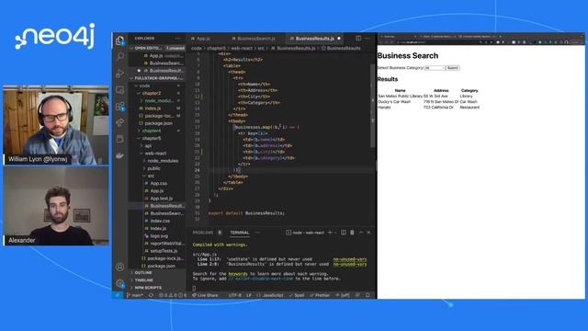Screen dimensions: 588x331
Task: Click the Prettier status bar item
Action: coord(320,295)
